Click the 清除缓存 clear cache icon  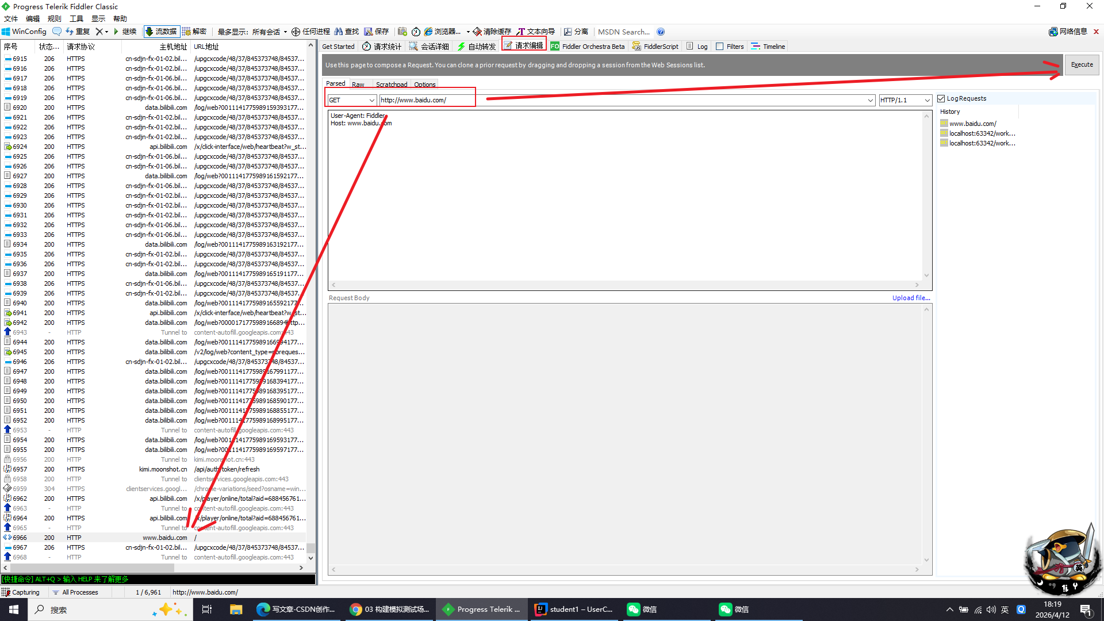(x=477, y=32)
